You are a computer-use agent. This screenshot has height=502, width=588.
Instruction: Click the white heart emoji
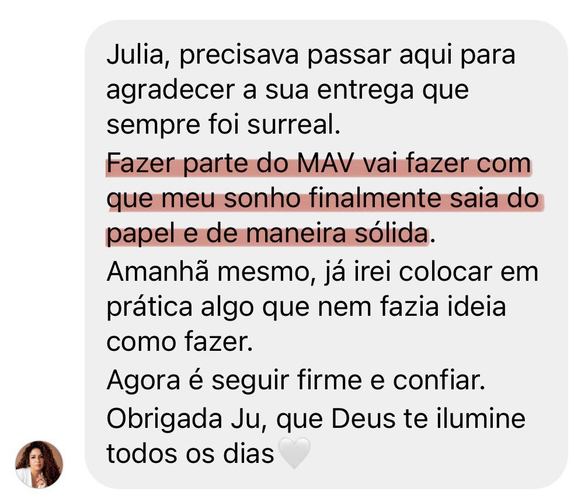click(x=295, y=452)
